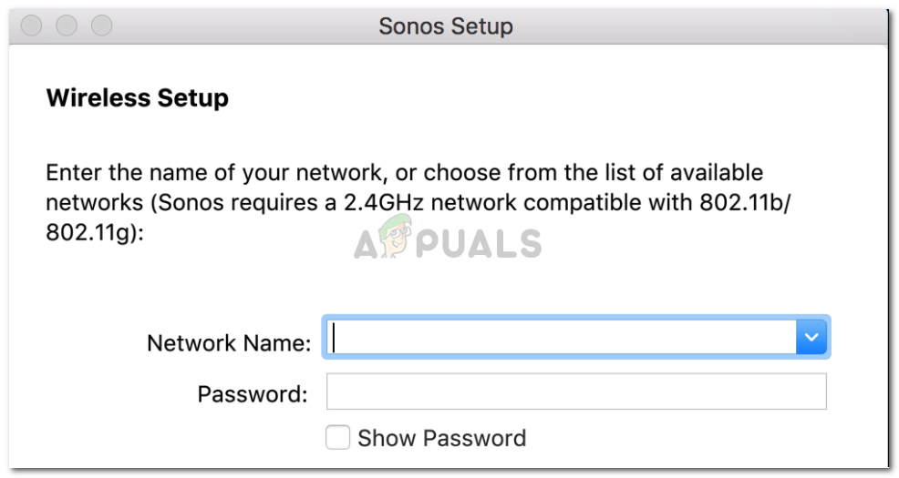Click the Password label
Viewport: 899px width, 478px height.
(252, 394)
